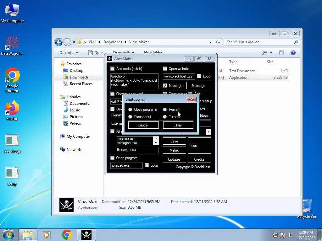Click Open in Explorer toolbar
The width and height of the screenshot is (322, 241).
[x=96, y=53]
